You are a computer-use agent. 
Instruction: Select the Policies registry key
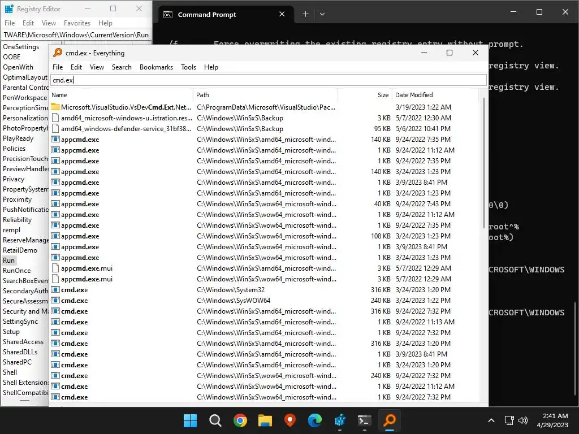(14, 149)
